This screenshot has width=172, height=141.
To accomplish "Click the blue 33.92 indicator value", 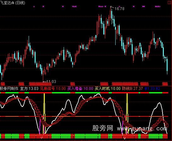I will [152, 89].
